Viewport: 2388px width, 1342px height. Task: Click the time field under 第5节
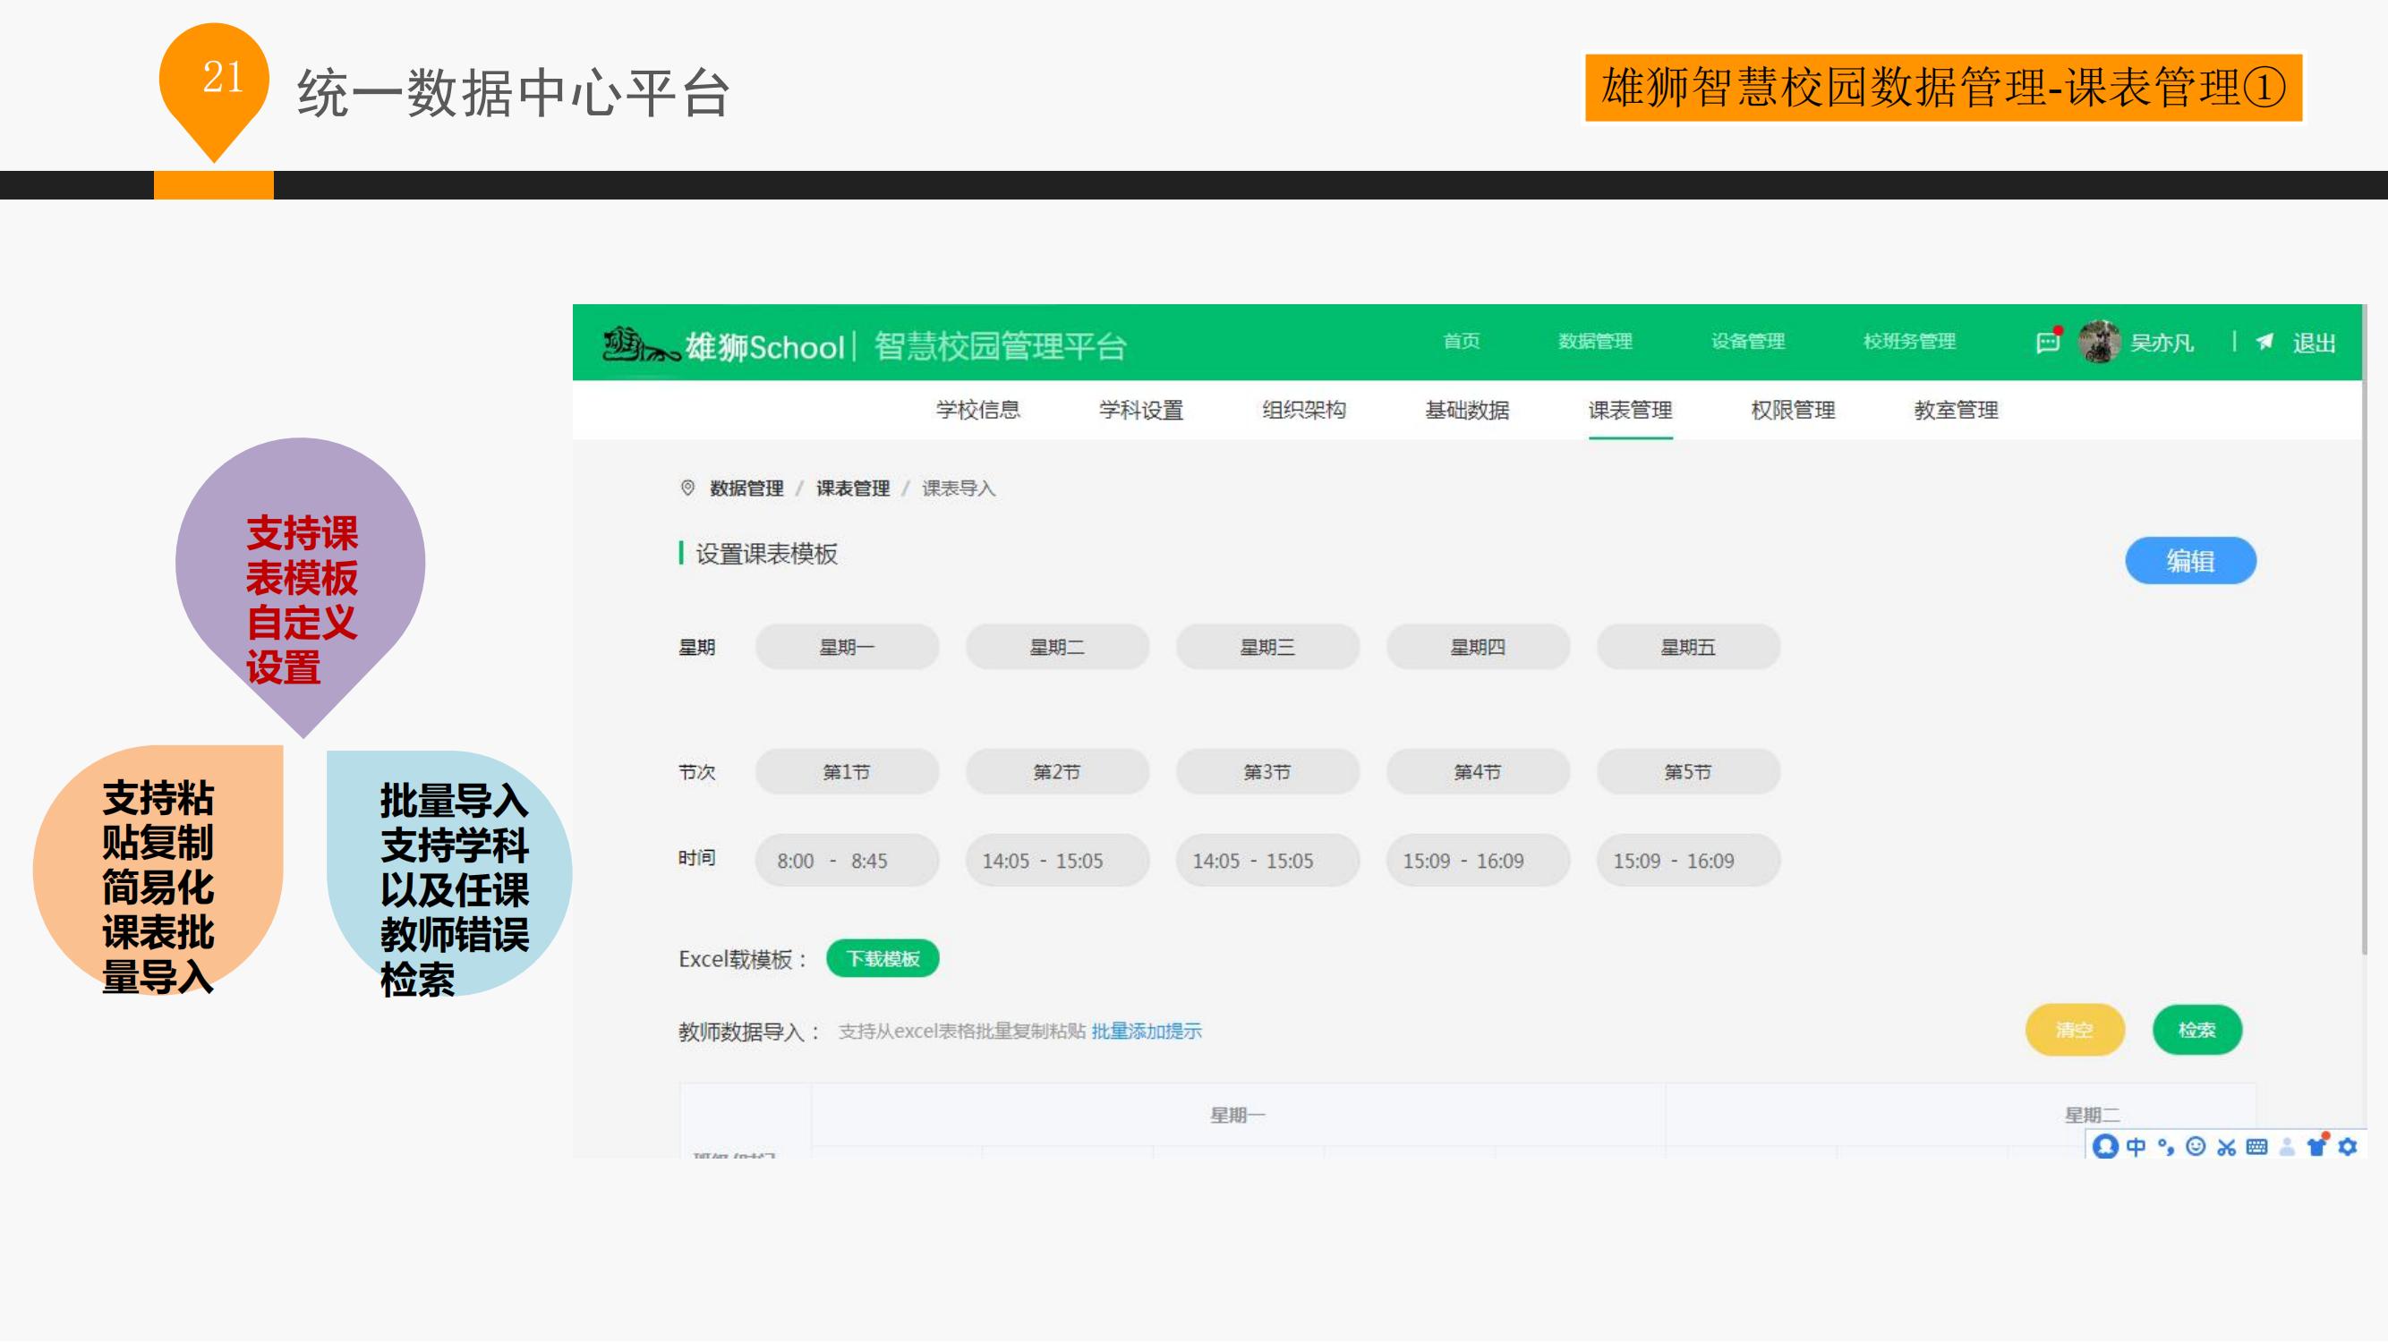[x=1687, y=860]
